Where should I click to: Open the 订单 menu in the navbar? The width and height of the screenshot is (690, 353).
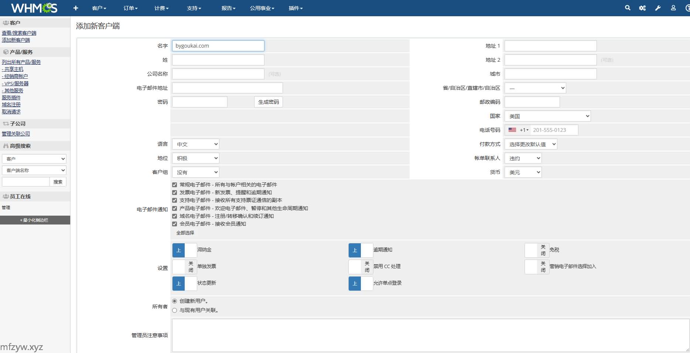[x=130, y=8]
